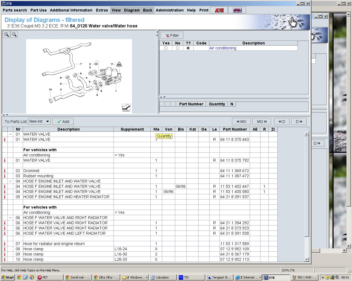Open the Additional Information menu

click(71, 10)
